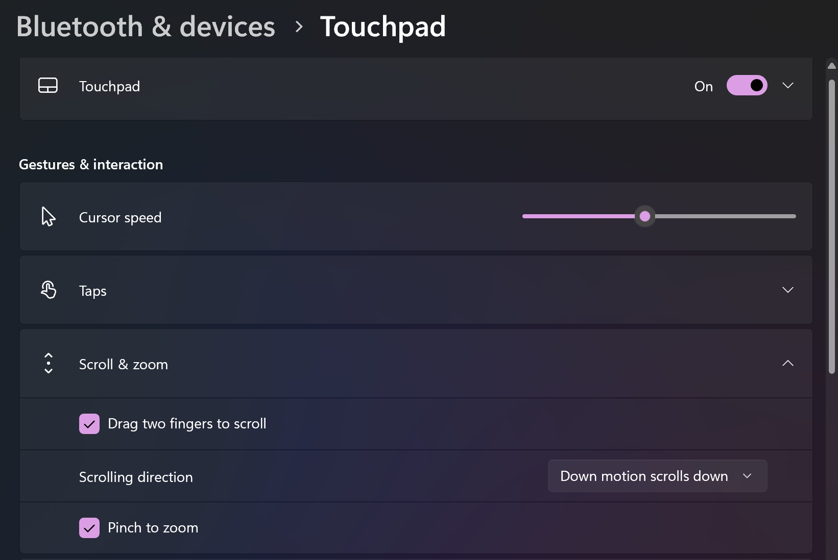
Task: Expand the Taps section
Action: [x=788, y=290]
